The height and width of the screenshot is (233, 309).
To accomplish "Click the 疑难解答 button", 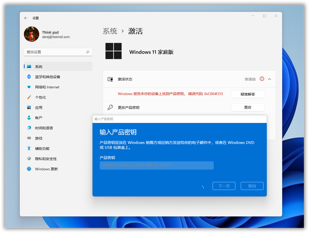I will 248,94.
